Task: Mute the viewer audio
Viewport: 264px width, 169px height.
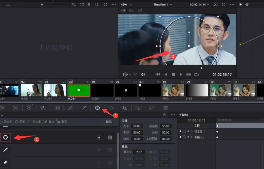Action: pyautogui.click(x=143, y=74)
